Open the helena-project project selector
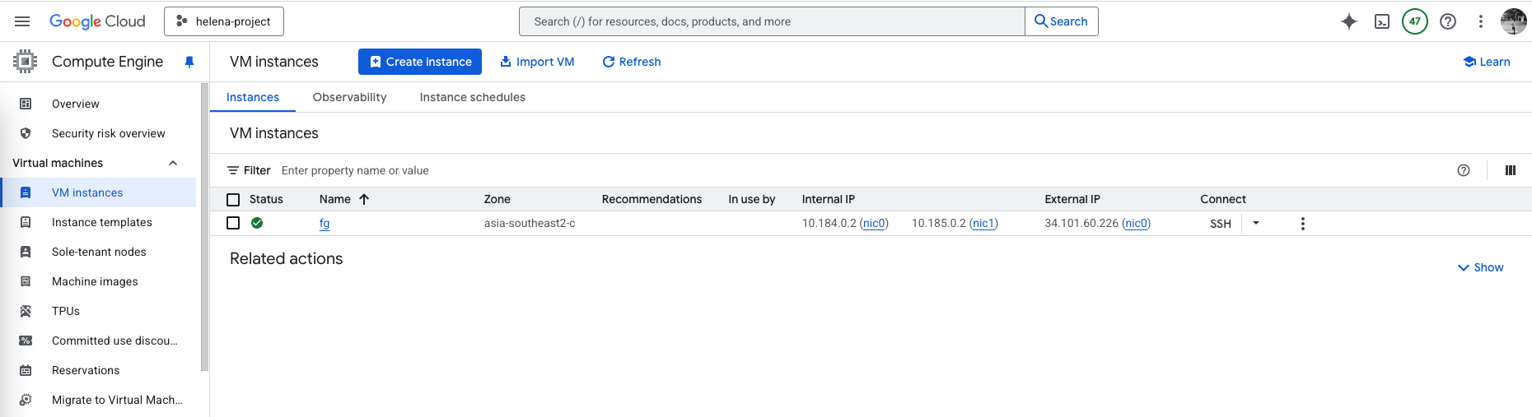Image resolution: width=1532 pixels, height=417 pixels. [224, 21]
